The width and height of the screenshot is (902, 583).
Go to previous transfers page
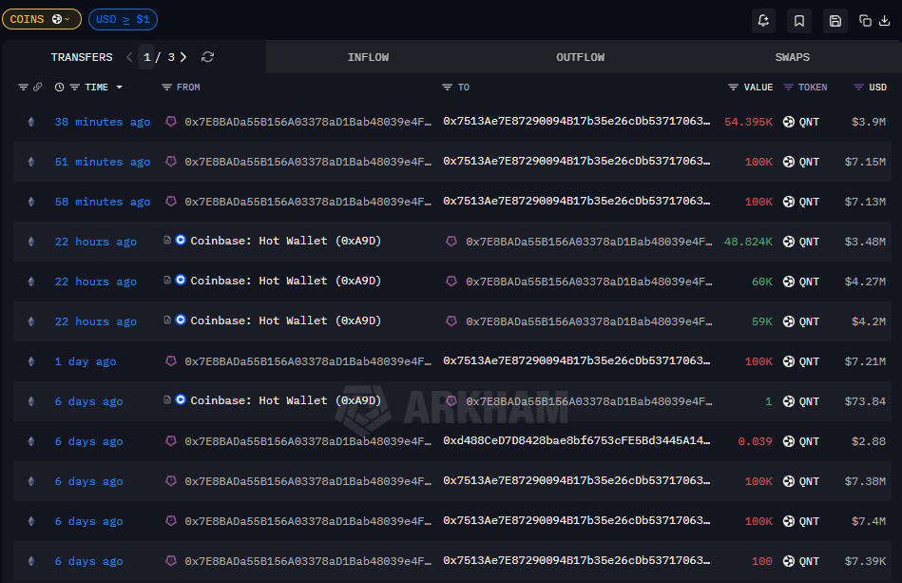[129, 57]
